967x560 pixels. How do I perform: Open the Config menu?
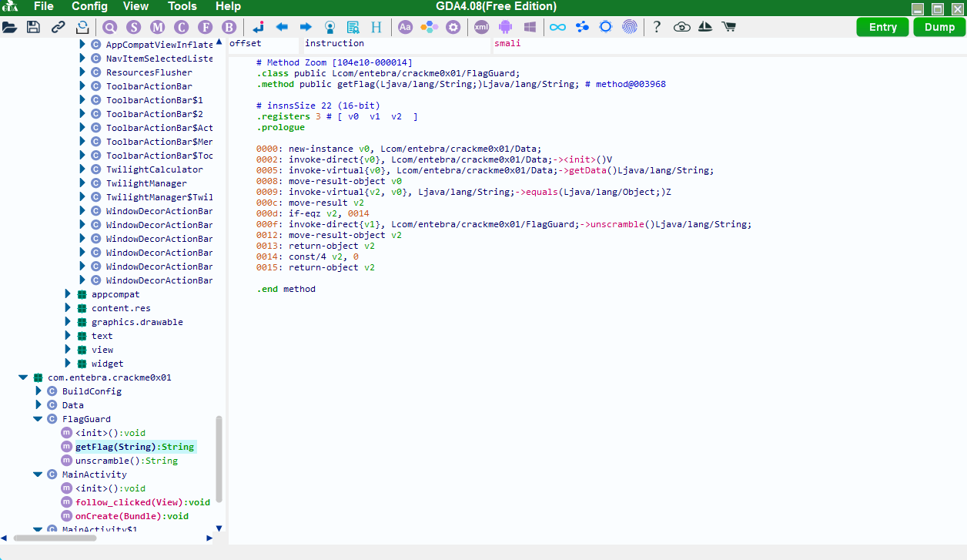(89, 7)
